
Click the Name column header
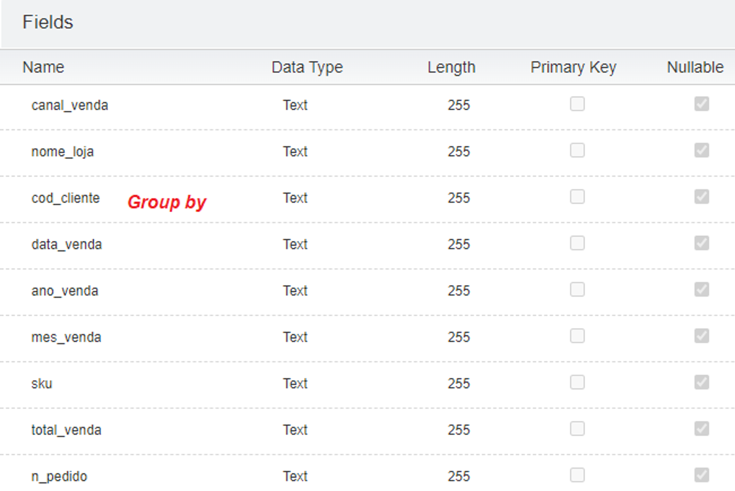(x=43, y=67)
